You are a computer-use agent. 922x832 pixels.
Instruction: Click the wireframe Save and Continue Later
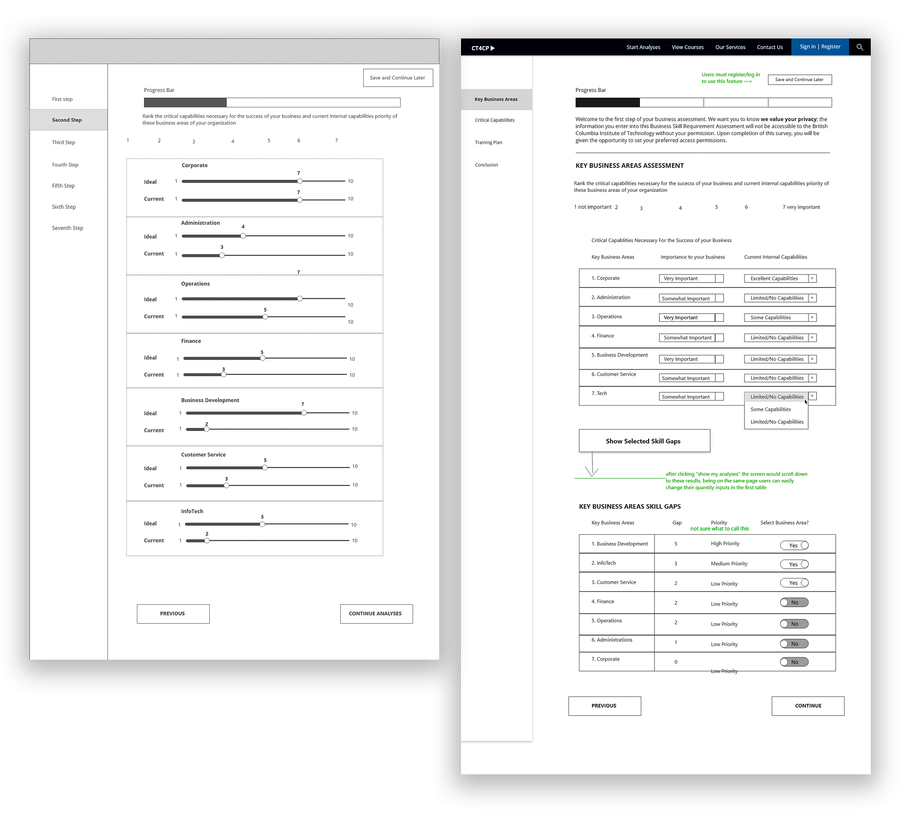point(397,78)
